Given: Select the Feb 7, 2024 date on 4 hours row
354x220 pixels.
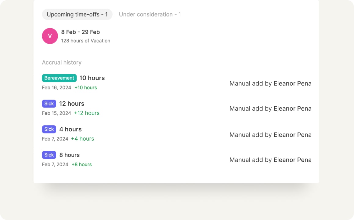Looking at the screenshot, I should point(55,139).
